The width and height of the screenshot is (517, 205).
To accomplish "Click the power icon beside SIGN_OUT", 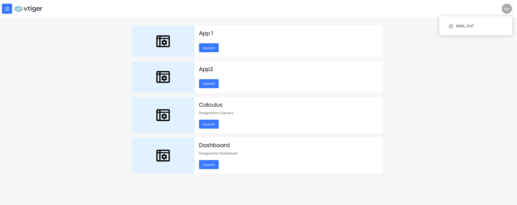I will coord(451,26).
